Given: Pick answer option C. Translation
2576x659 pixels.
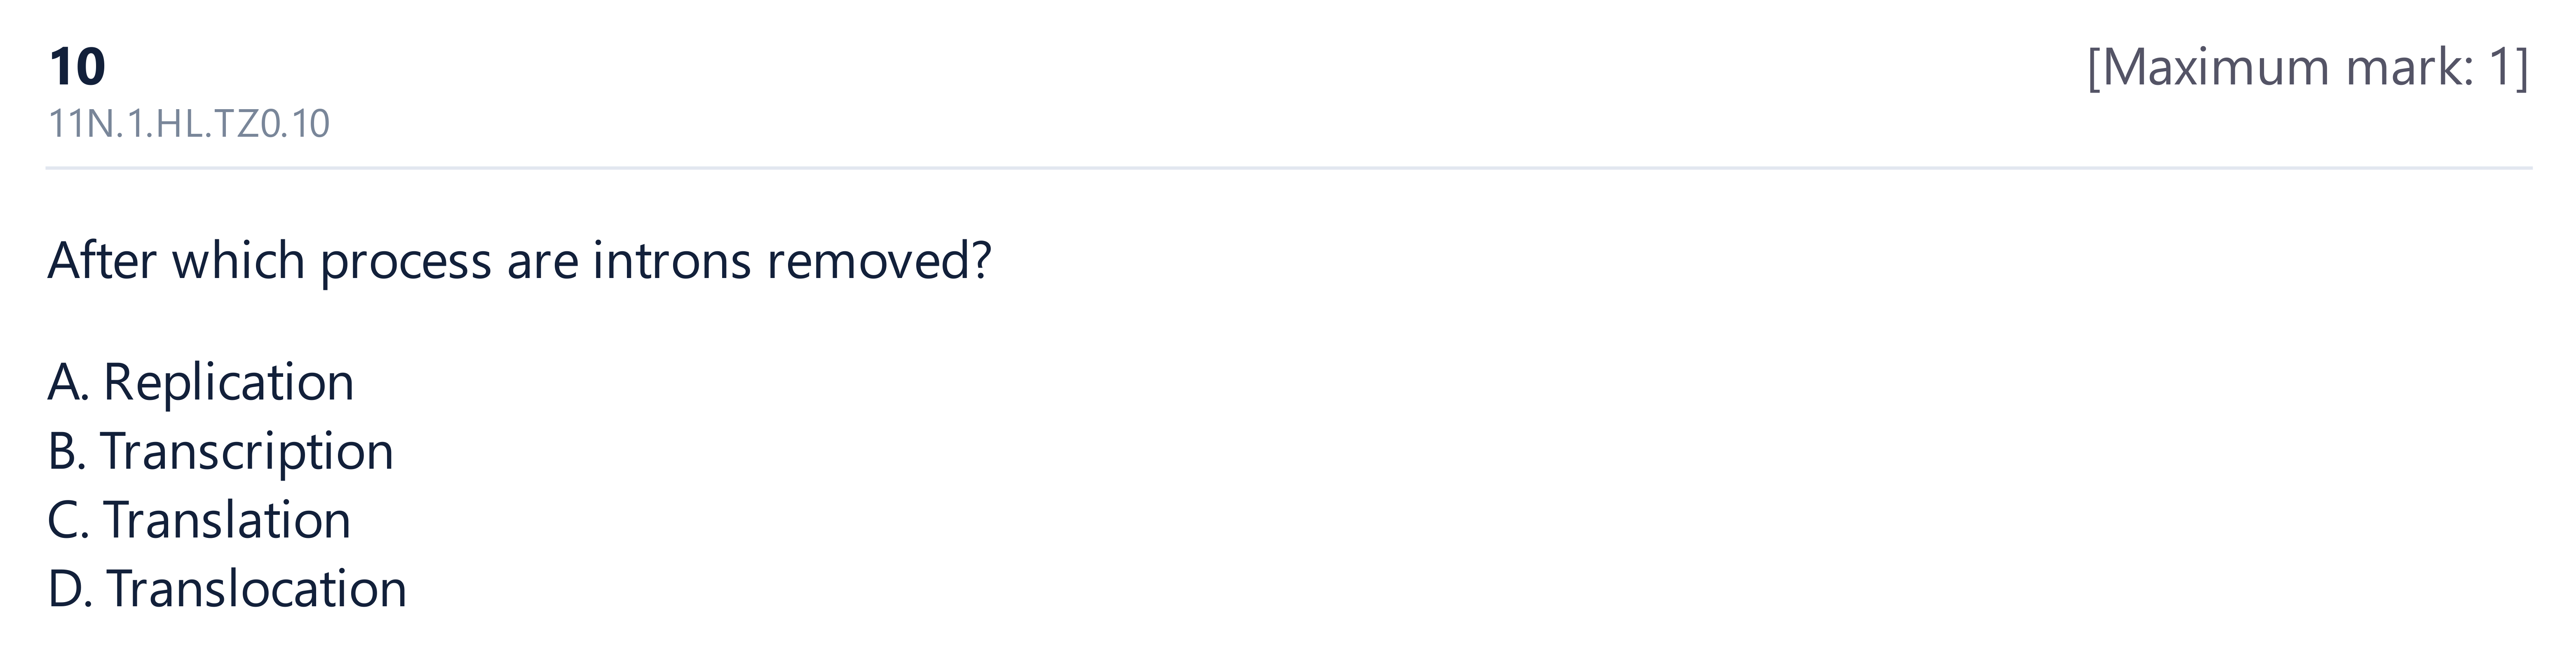Looking at the screenshot, I should pos(199,520).
